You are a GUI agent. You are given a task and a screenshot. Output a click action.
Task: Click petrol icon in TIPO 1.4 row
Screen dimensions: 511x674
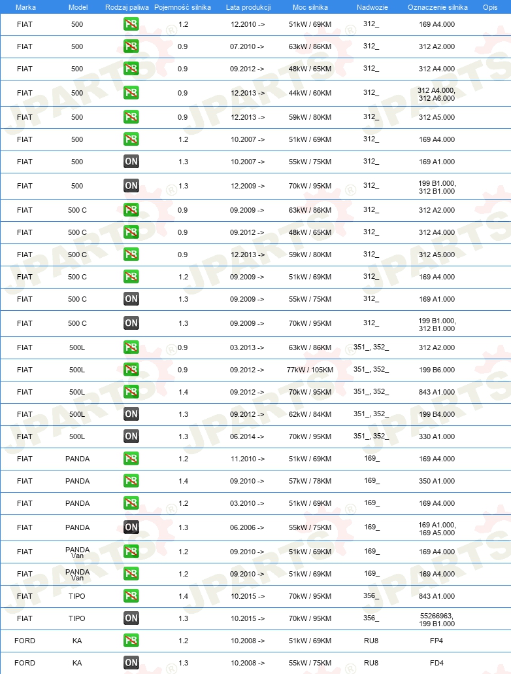click(x=131, y=596)
